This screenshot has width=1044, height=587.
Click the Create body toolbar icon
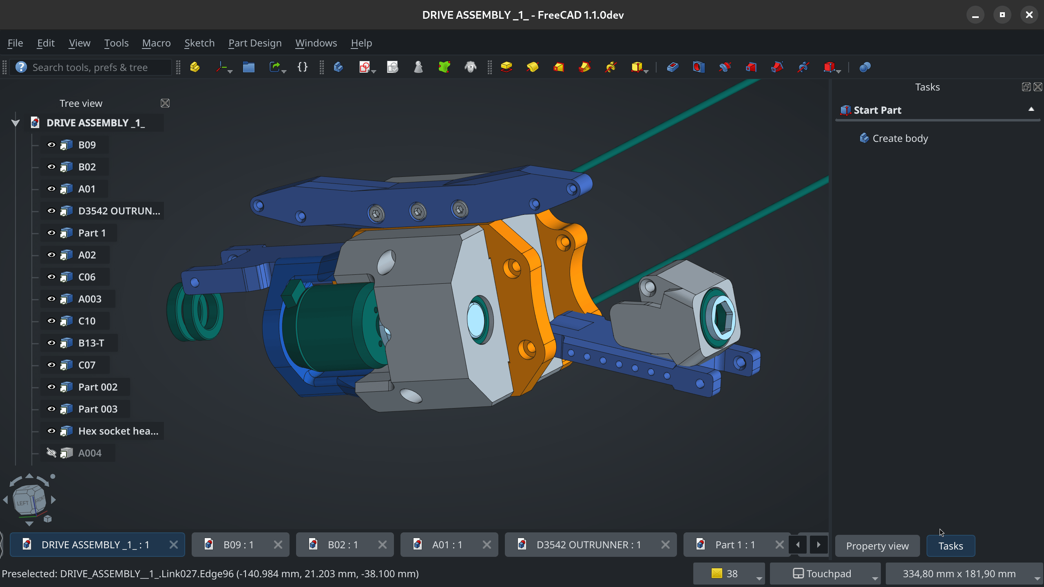(x=338, y=67)
